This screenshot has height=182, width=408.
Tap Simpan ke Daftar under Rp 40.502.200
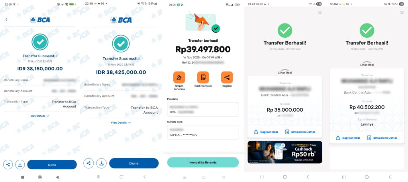(382, 138)
